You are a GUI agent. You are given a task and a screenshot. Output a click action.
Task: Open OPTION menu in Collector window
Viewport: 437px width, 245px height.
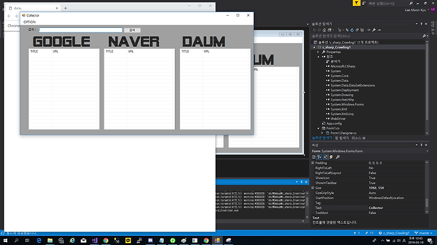coord(30,22)
